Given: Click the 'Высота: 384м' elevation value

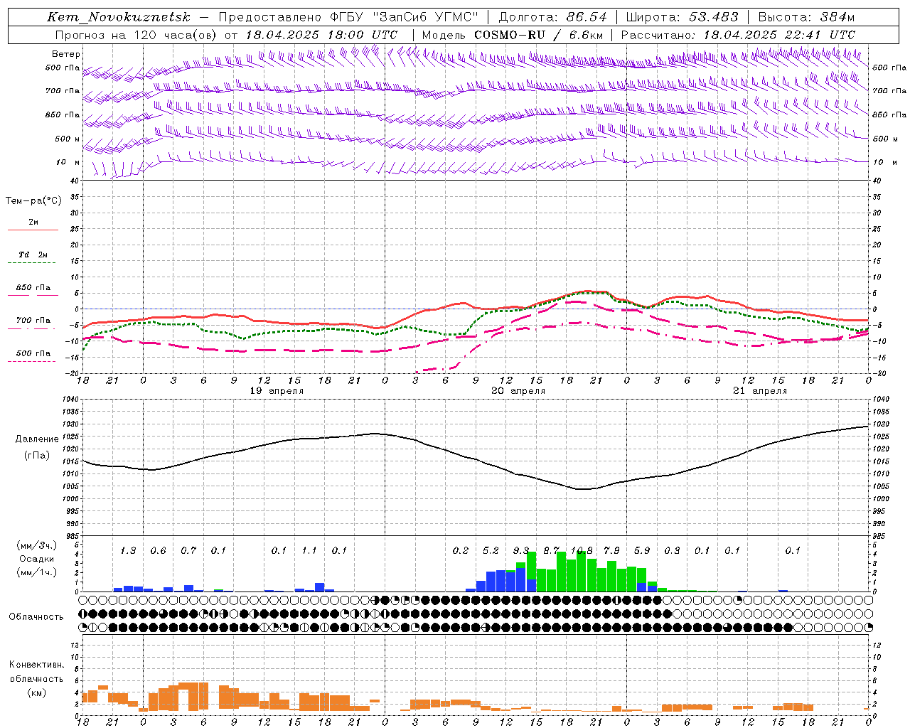Looking at the screenshot, I should point(806,17).
